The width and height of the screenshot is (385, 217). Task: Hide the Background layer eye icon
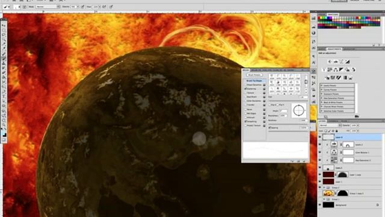(x=319, y=205)
